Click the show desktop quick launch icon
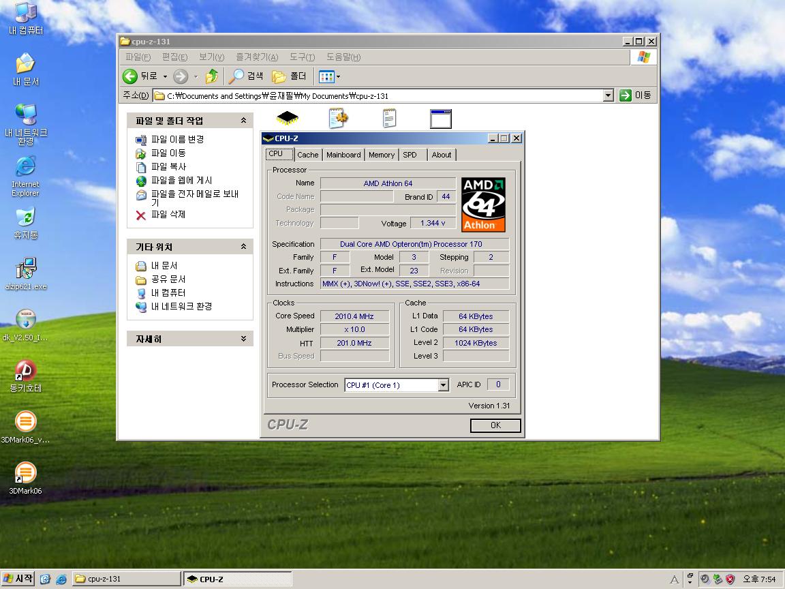The image size is (785, 589). [x=45, y=579]
